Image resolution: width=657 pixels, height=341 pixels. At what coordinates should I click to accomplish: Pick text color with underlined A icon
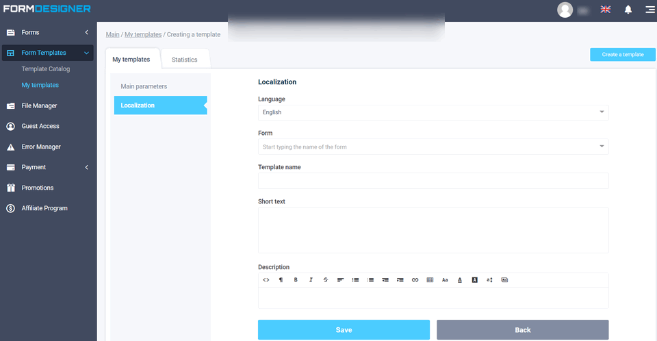pos(460,280)
